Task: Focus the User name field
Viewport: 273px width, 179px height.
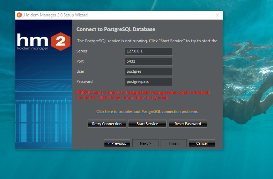Action: [149, 72]
